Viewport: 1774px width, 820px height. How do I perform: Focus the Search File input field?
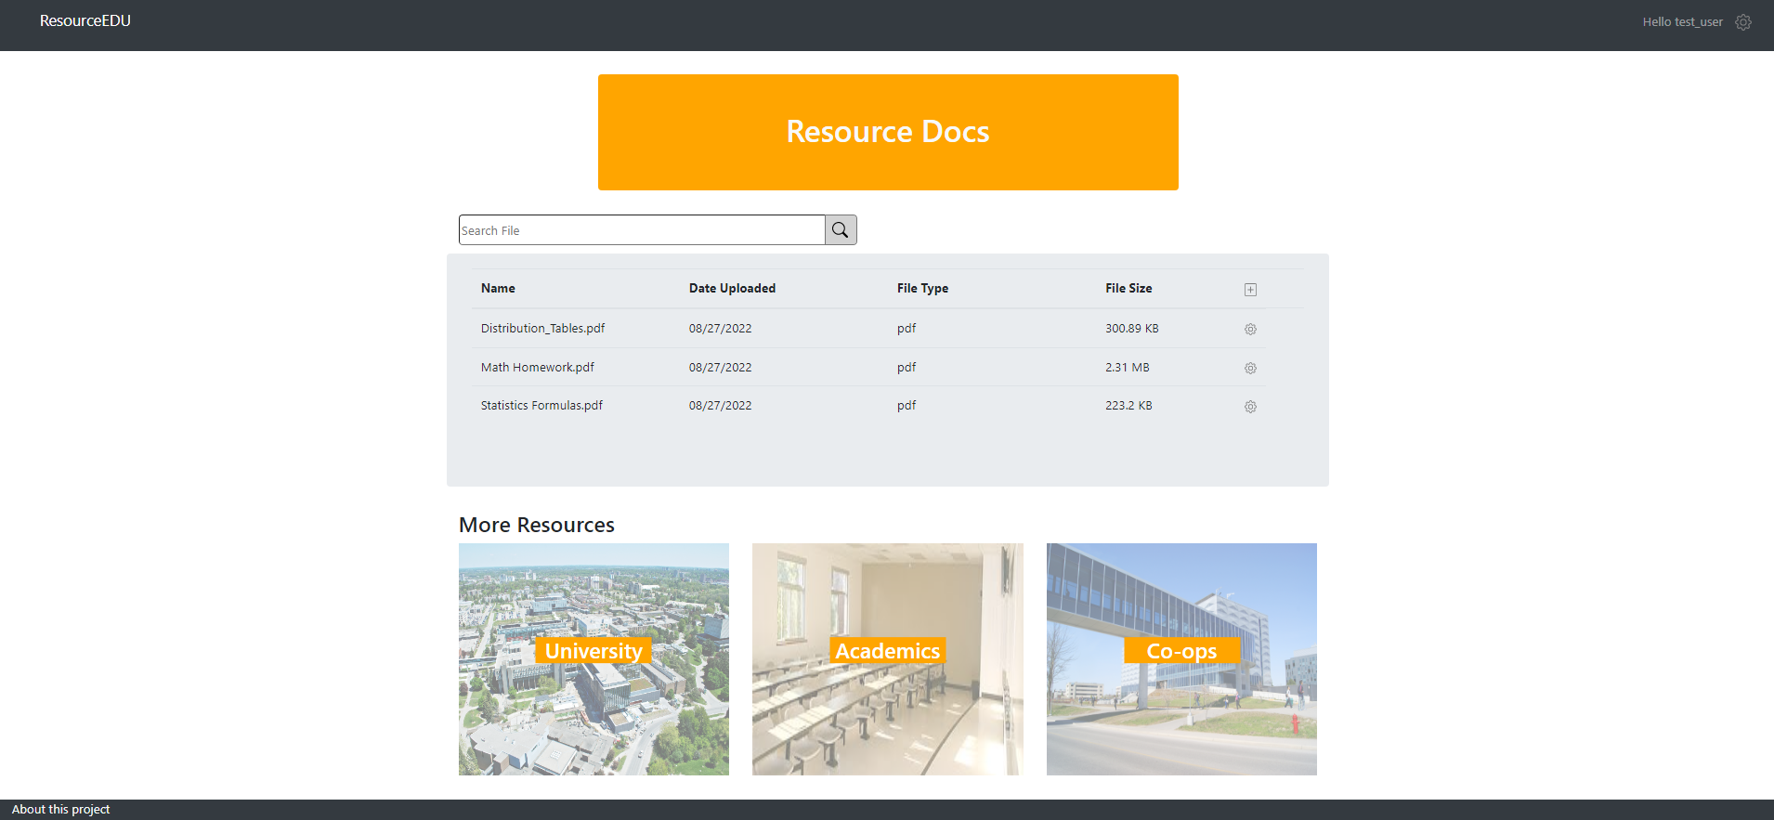642,230
